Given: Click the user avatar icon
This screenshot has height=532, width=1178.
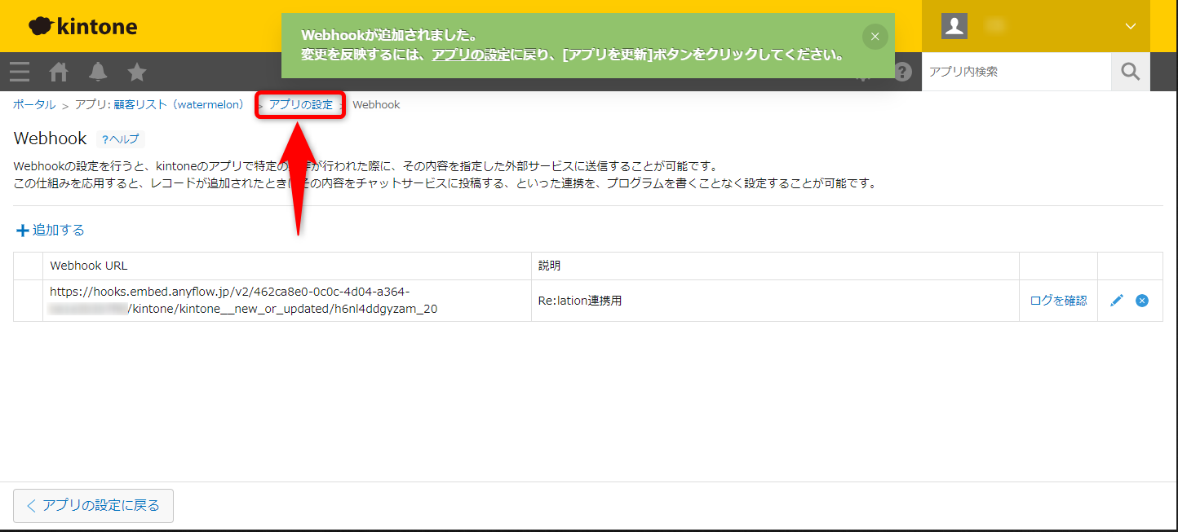Looking at the screenshot, I should 954,26.
